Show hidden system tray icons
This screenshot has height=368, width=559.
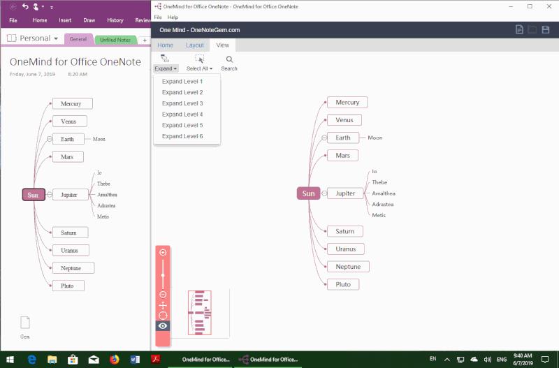pyautogui.click(x=447, y=360)
